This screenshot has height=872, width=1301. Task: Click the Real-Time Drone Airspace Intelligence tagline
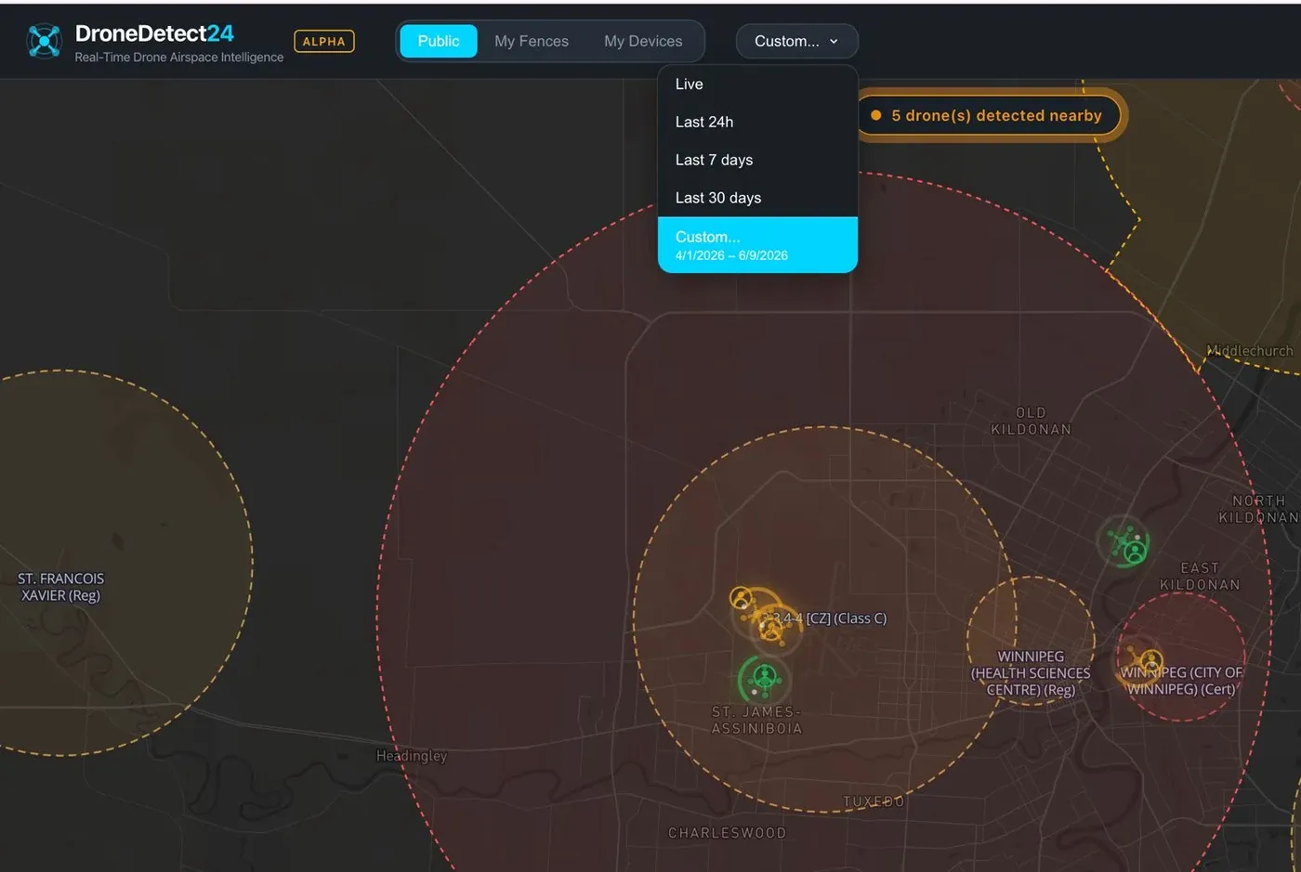pyautogui.click(x=179, y=58)
